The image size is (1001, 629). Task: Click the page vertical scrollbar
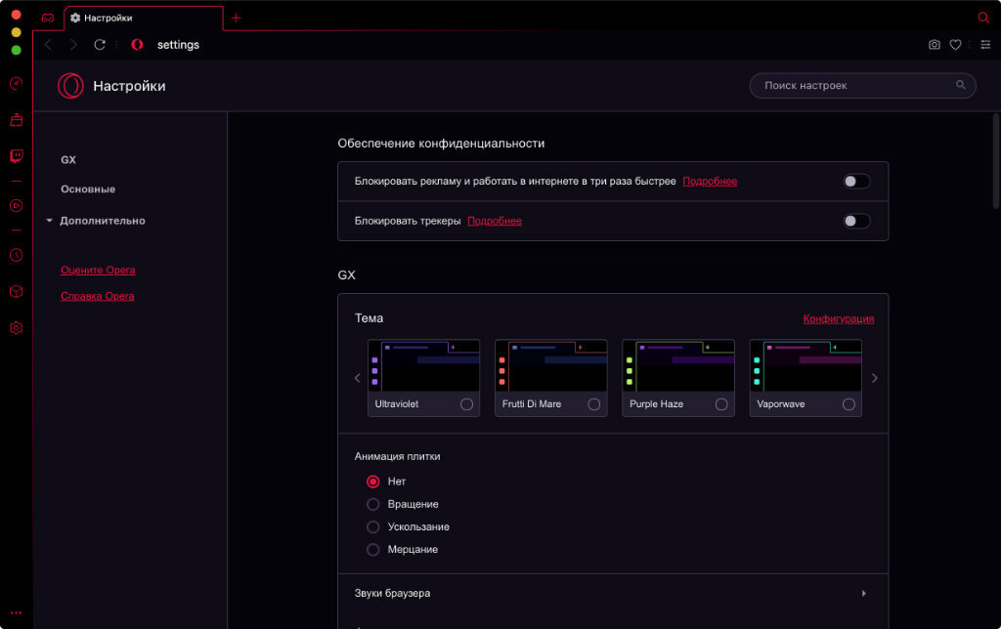click(996, 161)
